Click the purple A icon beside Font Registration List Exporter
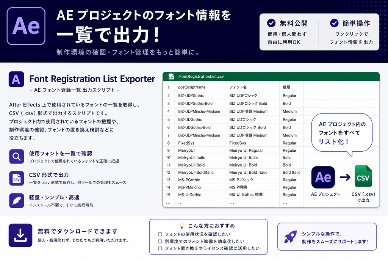388x259 pixels. click(x=16, y=79)
